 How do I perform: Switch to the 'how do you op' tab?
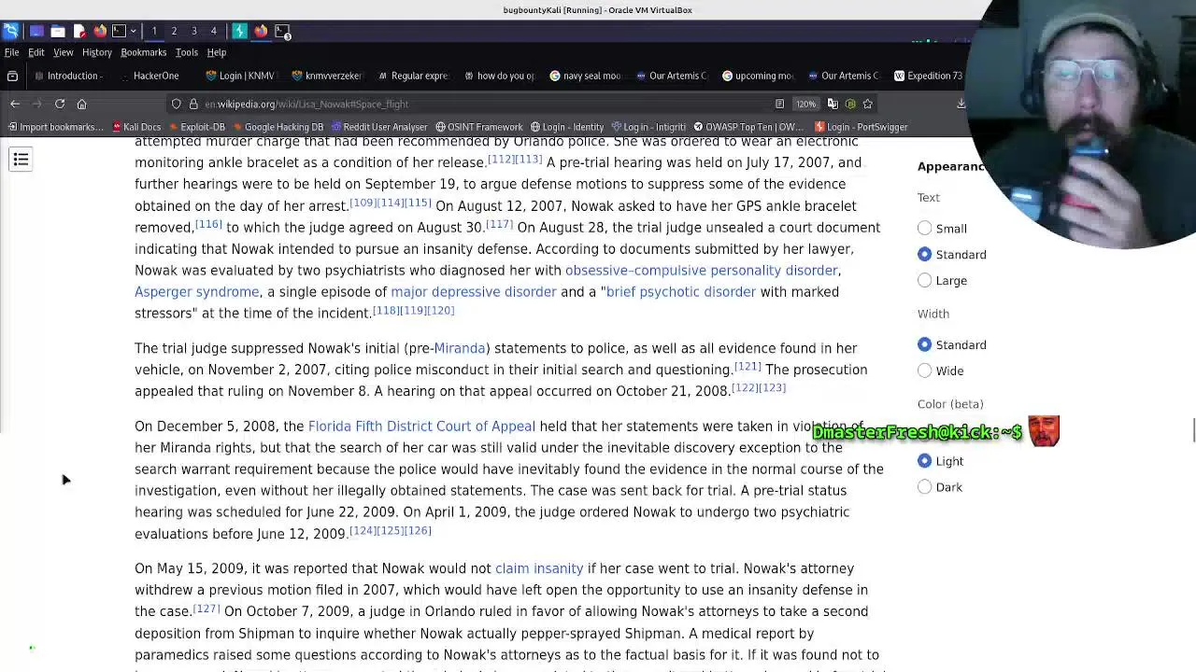click(x=499, y=76)
